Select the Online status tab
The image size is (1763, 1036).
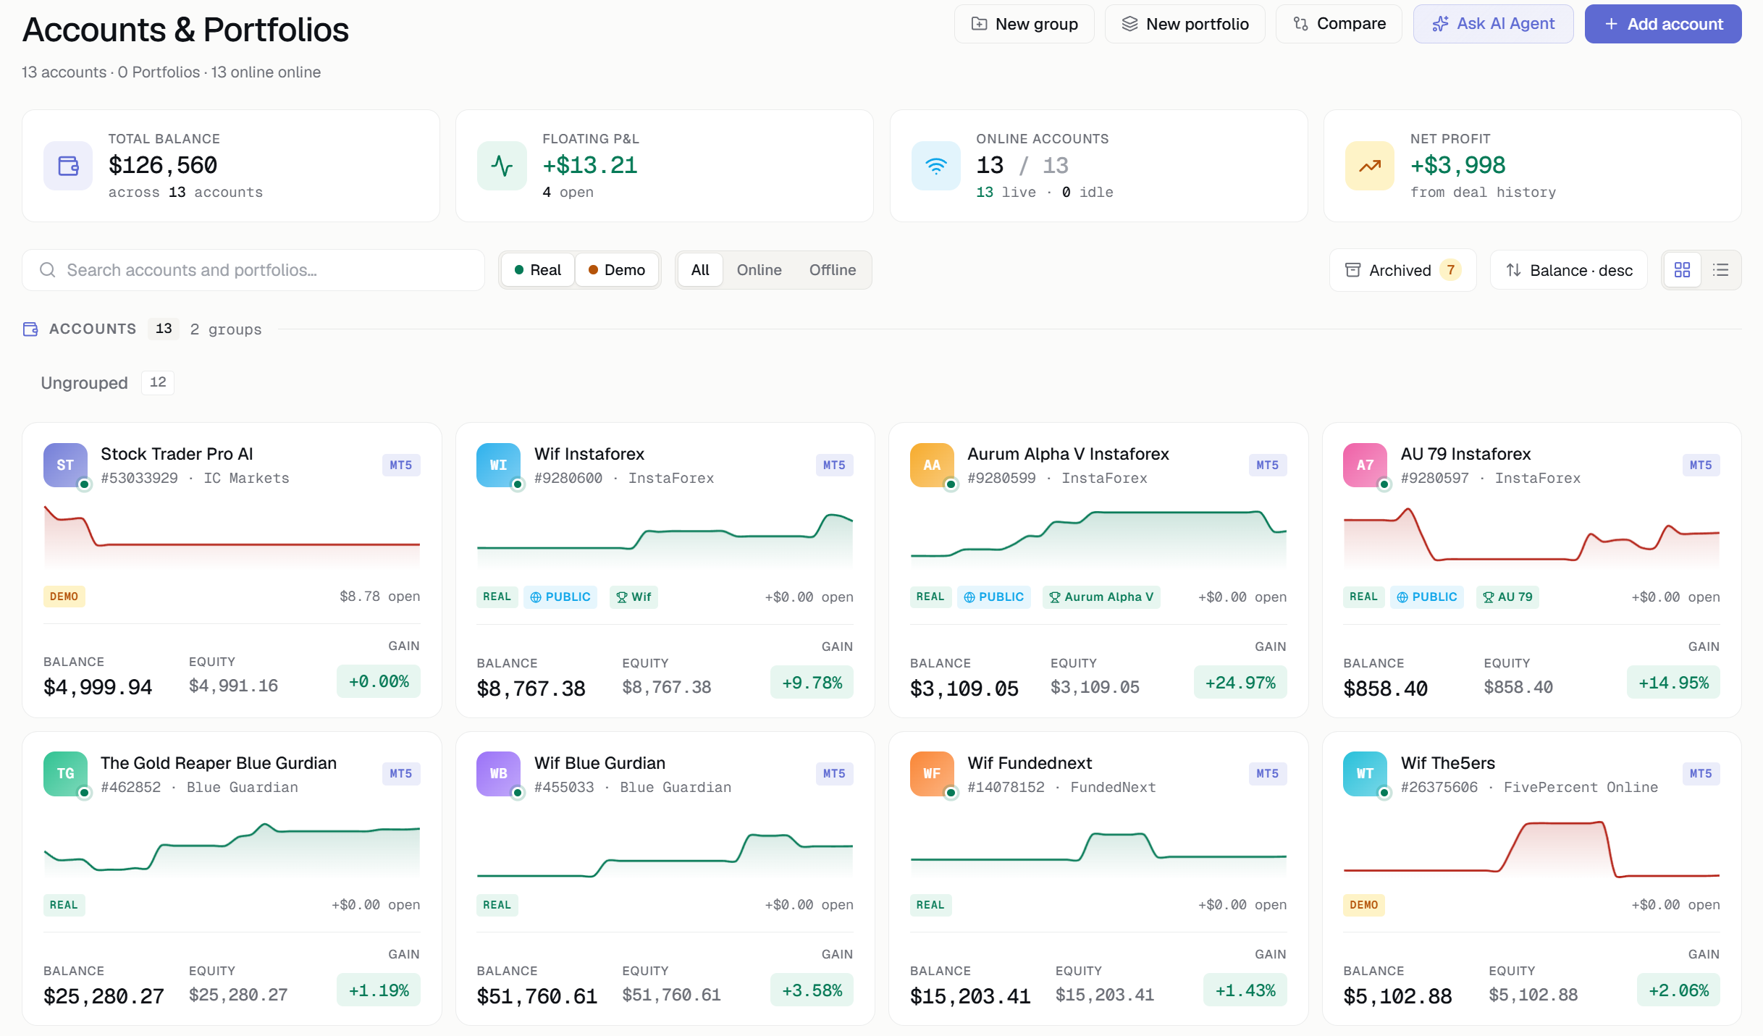coord(759,270)
